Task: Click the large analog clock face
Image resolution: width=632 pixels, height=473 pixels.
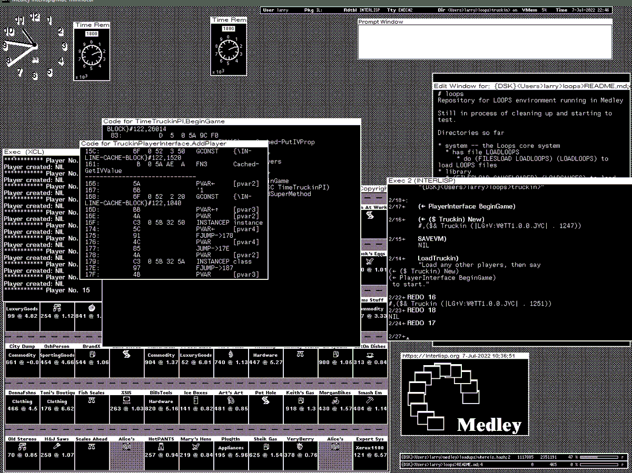Action: pyautogui.click(x=35, y=46)
